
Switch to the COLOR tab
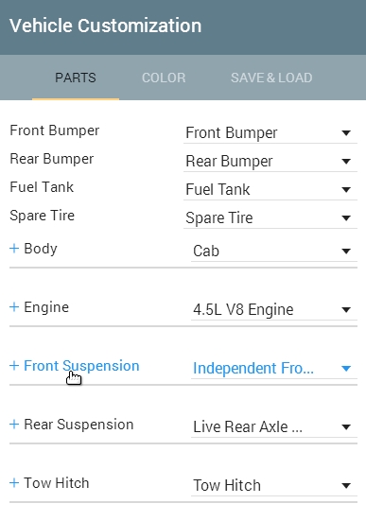tap(164, 78)
